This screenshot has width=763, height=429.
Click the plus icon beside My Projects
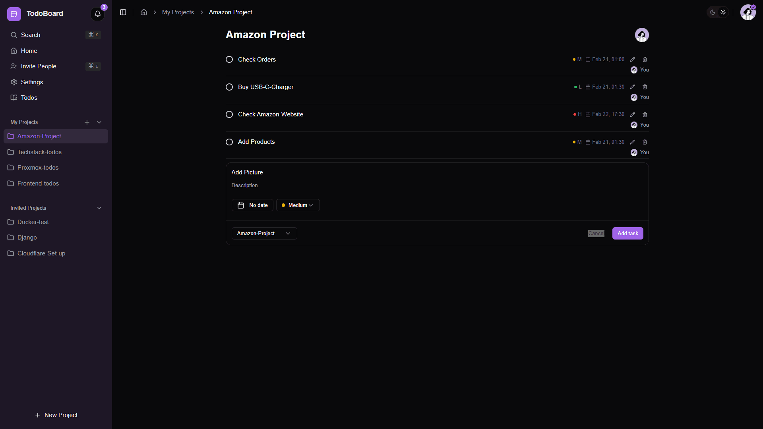[87, 122]
